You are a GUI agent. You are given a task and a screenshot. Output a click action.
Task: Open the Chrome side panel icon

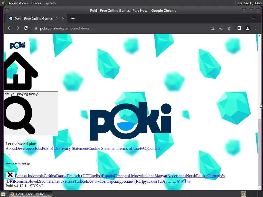tap(239, 28)
